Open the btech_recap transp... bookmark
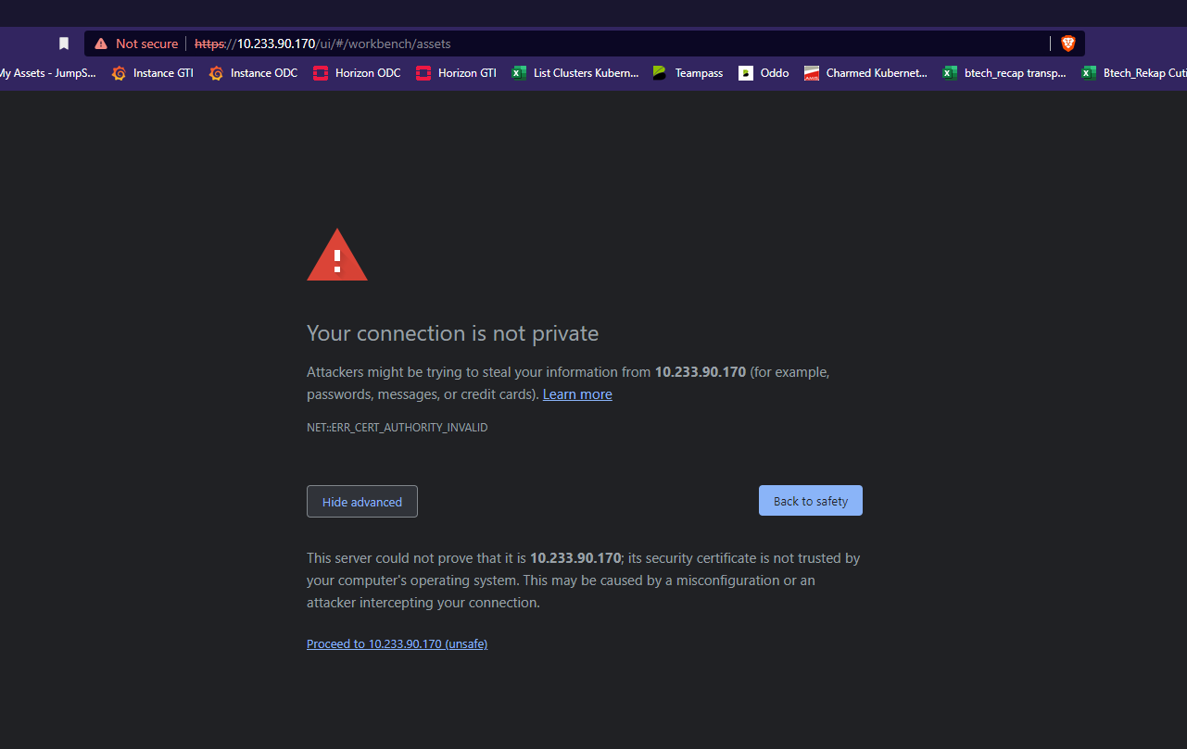The height and width of the screenshot is (749, 1187). (1004, 73)
